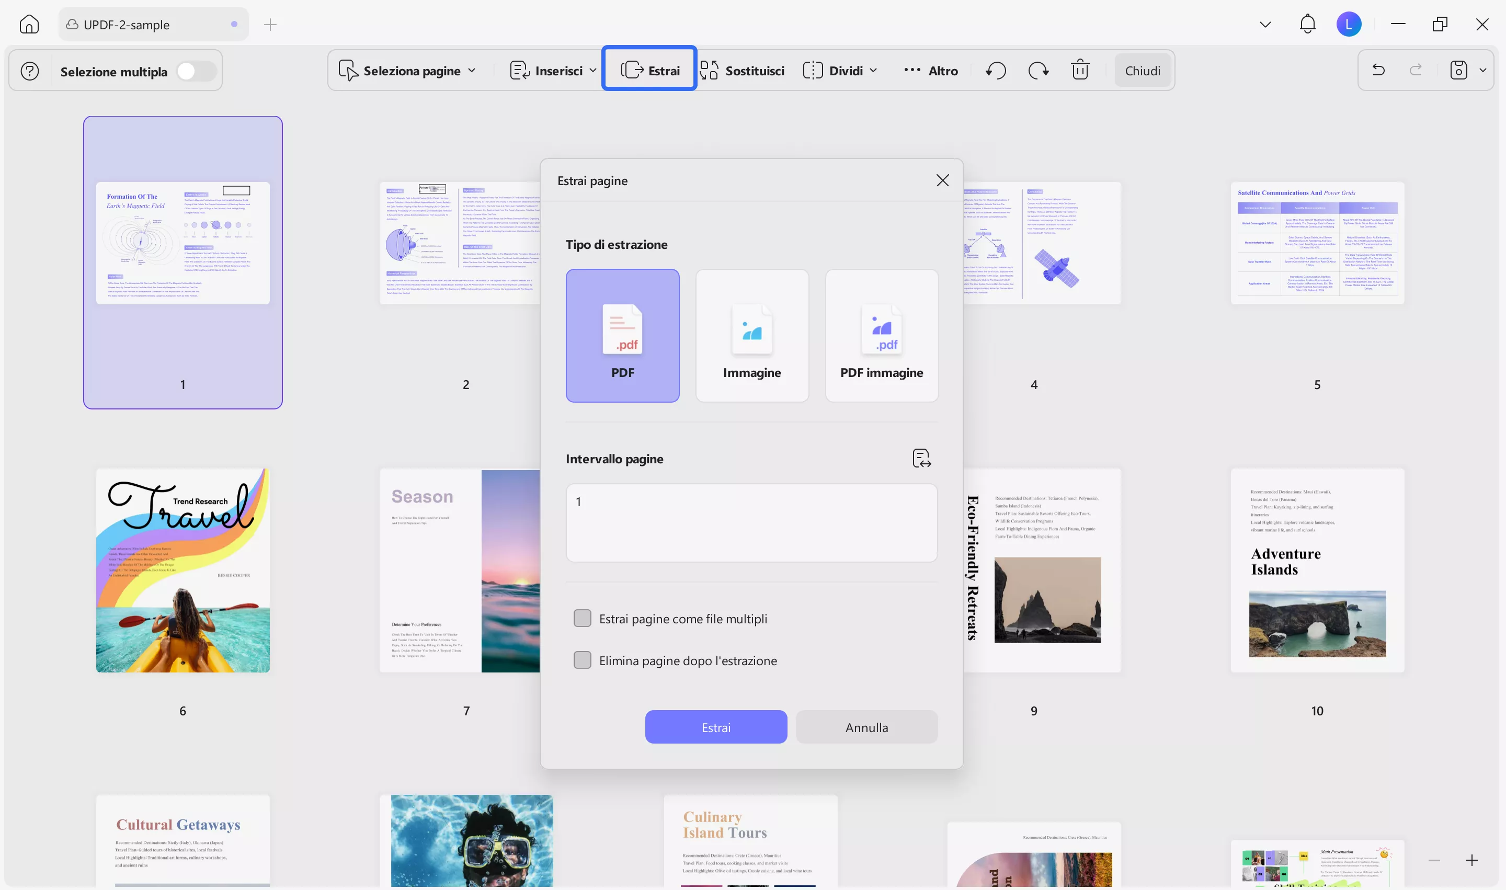Delete selected pages with trash icon
Image resolution: width=1506 pixels, height=890 pixels.
coord(1080,70)
